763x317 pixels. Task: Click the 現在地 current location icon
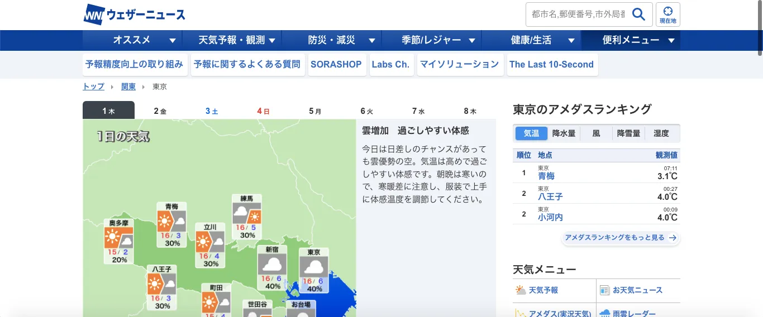point(667,15)
